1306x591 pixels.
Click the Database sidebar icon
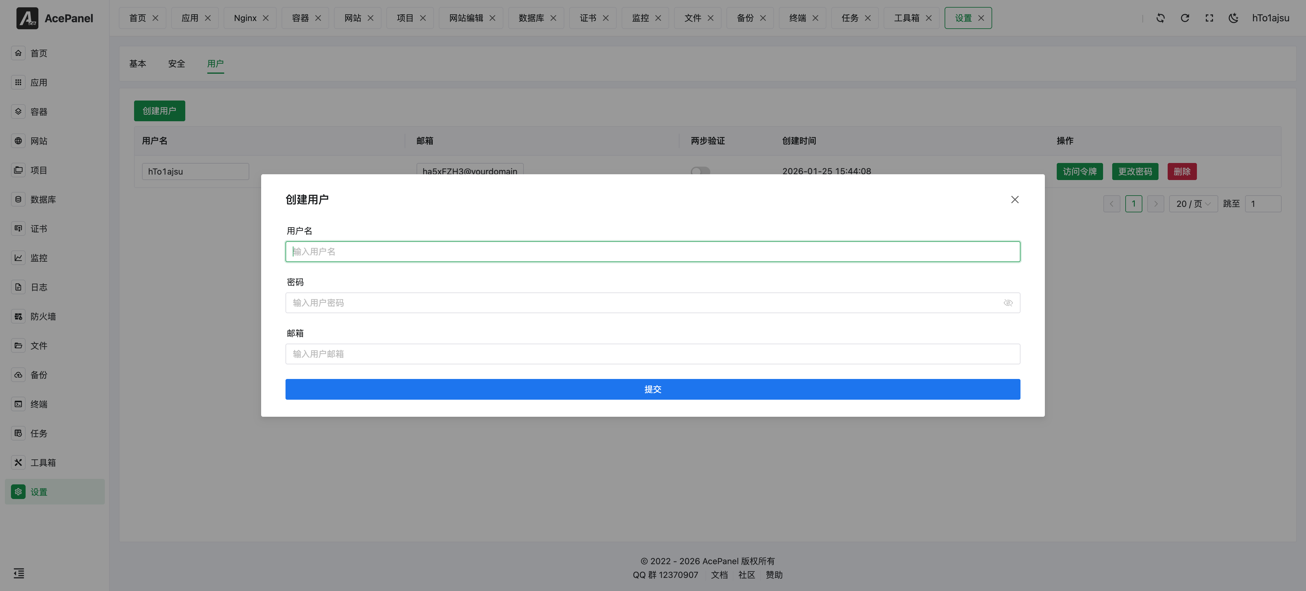pyautogui.click(x=18, y=199)
